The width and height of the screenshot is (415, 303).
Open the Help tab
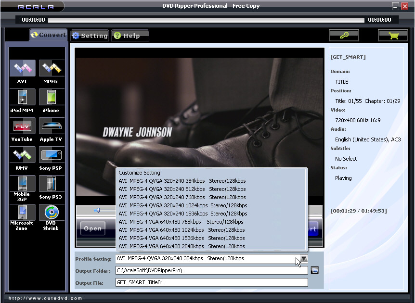(130, 36)
